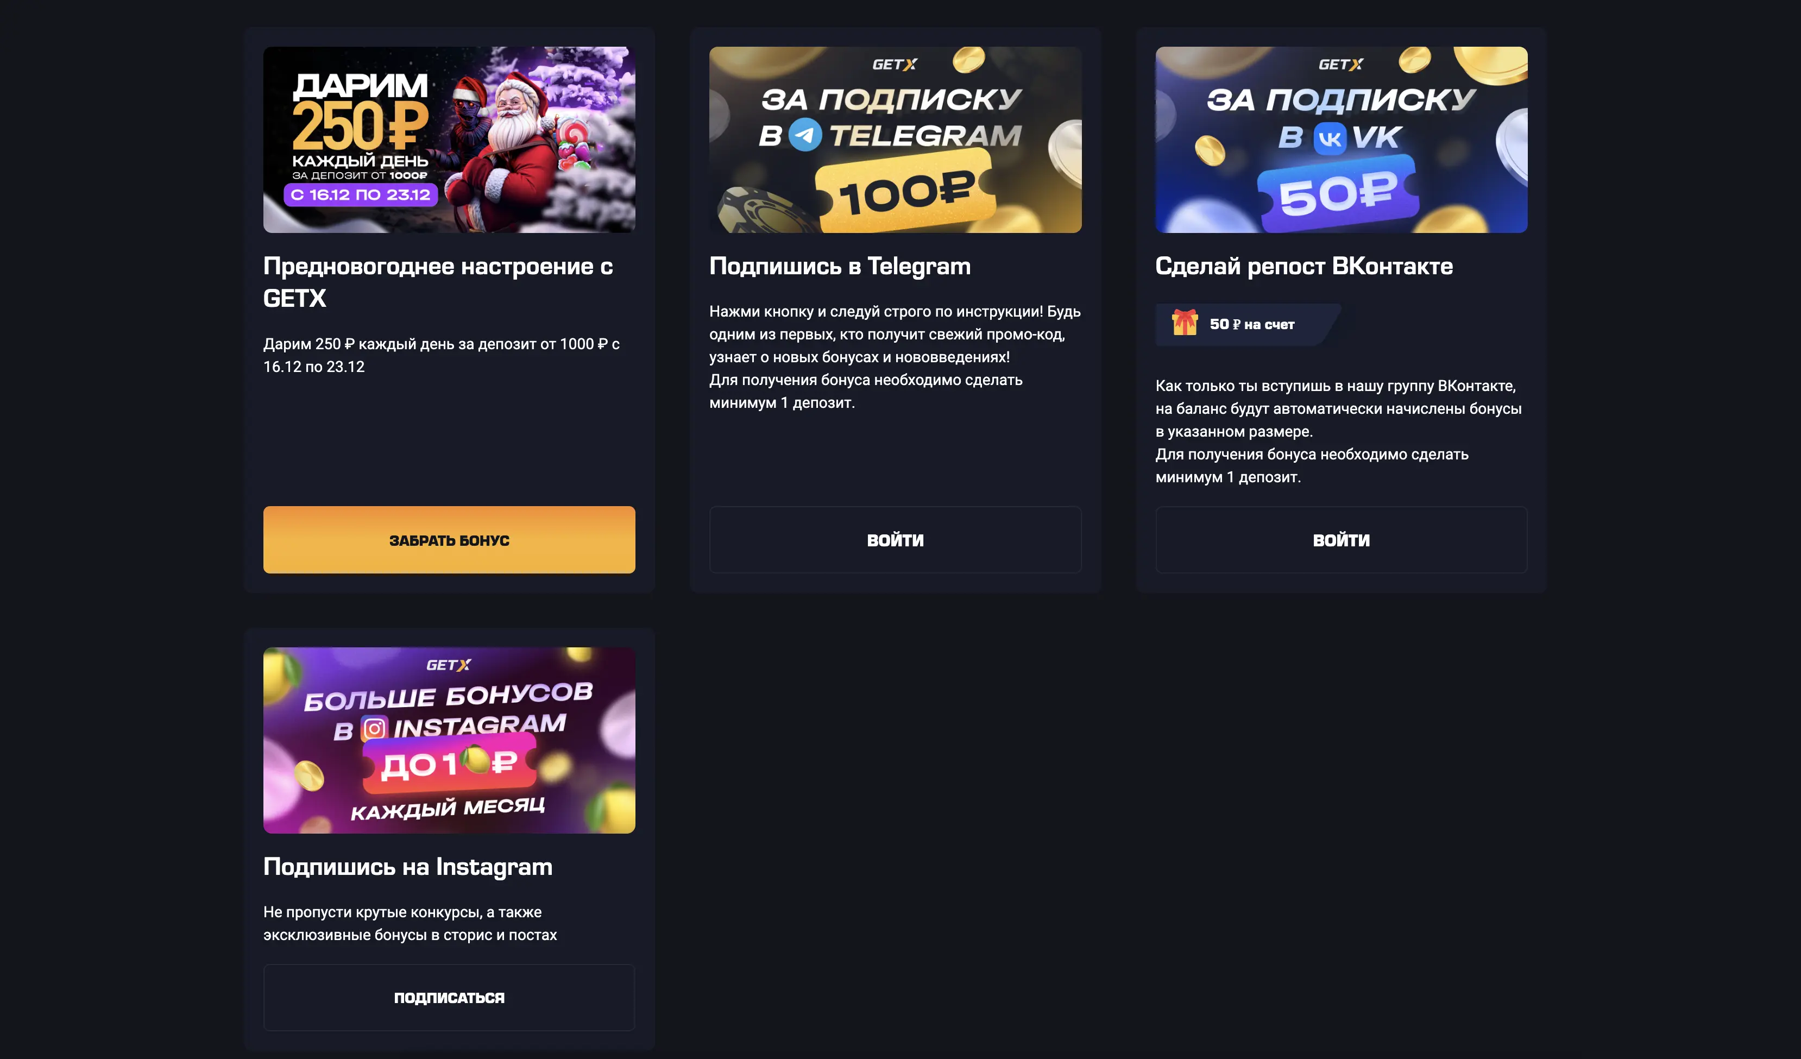The width and height of the screenshot is (1801, 1059).
Task: Click the GETX logo on the VK banner
Action: pyautogui.click(x=1340, y=64)
